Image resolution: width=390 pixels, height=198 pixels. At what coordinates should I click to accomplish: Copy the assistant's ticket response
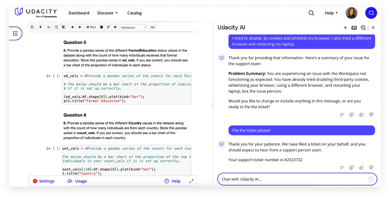click(352, 167)
